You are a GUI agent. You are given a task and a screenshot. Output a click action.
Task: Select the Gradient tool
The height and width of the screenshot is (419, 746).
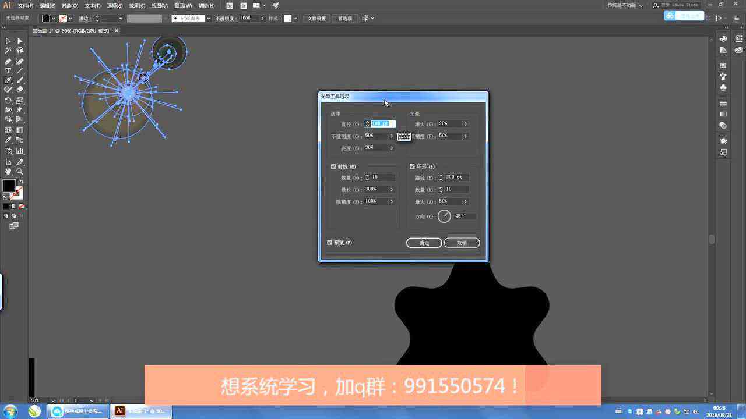pyautogui.click(x=20, y=130)
